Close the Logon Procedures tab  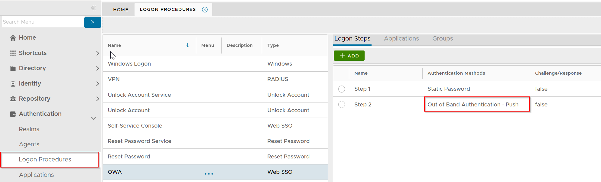tap(205, 10)
